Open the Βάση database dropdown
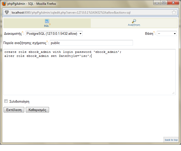Viewport: 181px width, 151px height. (x=167, y=33)
